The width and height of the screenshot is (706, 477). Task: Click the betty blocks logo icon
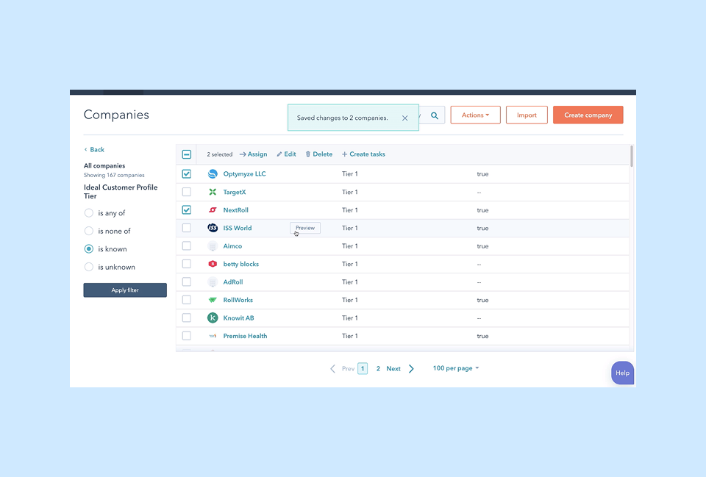click(213, 264)
